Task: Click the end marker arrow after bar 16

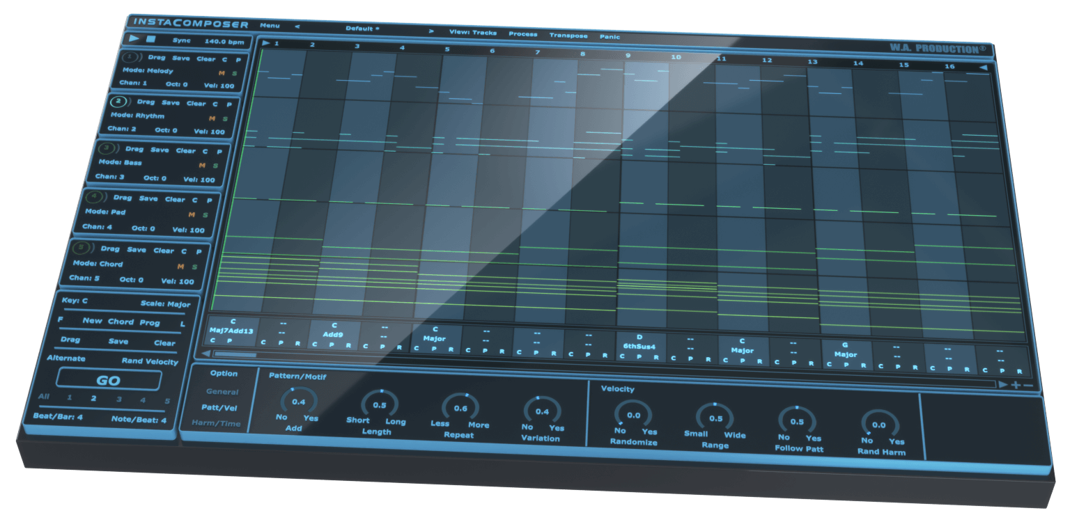Action: pyautogui.click(x=983, y=68)
